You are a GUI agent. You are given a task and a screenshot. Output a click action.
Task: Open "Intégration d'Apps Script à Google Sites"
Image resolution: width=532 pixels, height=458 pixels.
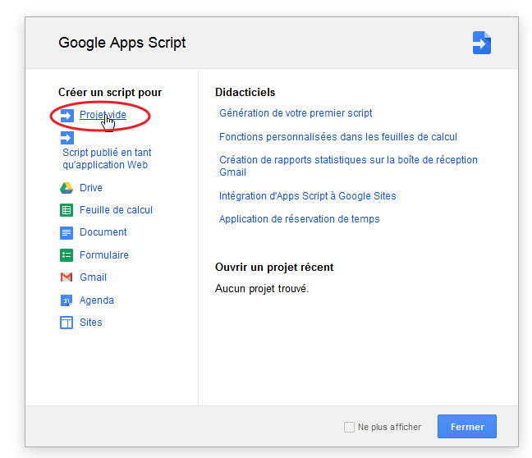[307, 196]
